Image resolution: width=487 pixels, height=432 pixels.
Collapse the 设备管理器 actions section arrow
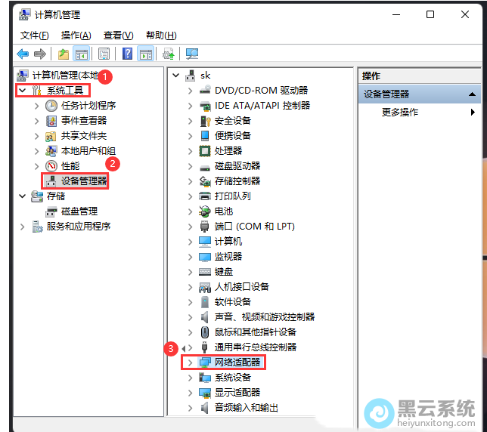coord(472,94)
